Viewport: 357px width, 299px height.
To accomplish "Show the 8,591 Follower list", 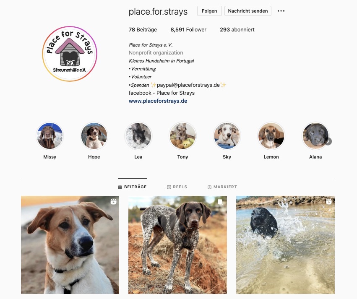I will [188, 30].
